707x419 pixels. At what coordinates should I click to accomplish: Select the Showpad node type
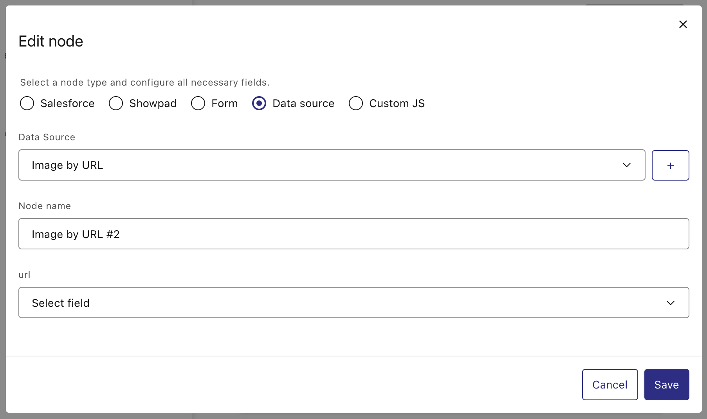pos(116,103)
